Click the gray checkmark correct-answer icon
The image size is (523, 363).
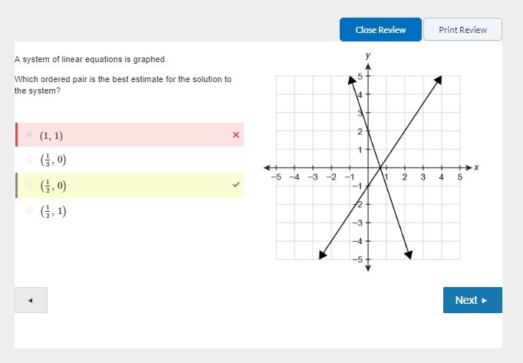[x=235, y=185]
